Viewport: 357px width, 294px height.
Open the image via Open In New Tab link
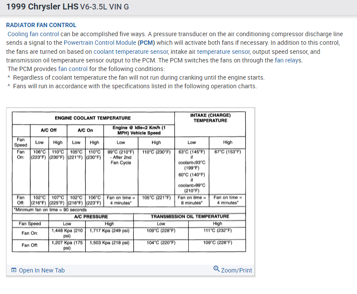pos(42,270)
